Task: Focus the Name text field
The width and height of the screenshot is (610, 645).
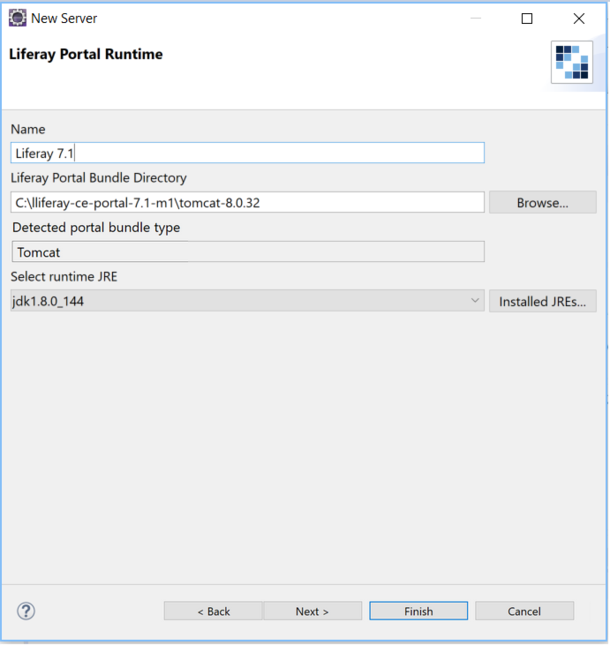Action: [x=247, y=153]
